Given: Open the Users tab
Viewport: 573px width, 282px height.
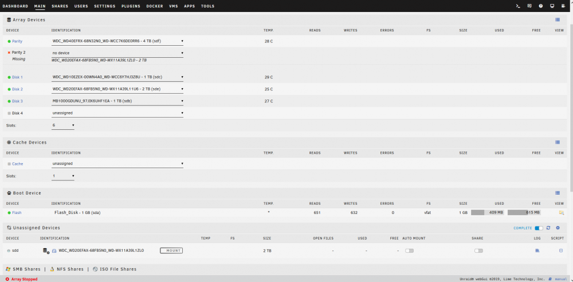Looking at the screenshot, I should (81, 6).
